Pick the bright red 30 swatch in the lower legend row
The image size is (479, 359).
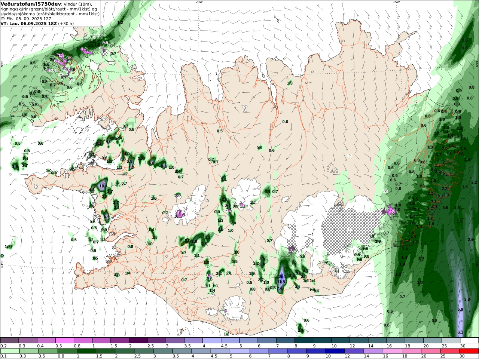click(x=469, y=351)
